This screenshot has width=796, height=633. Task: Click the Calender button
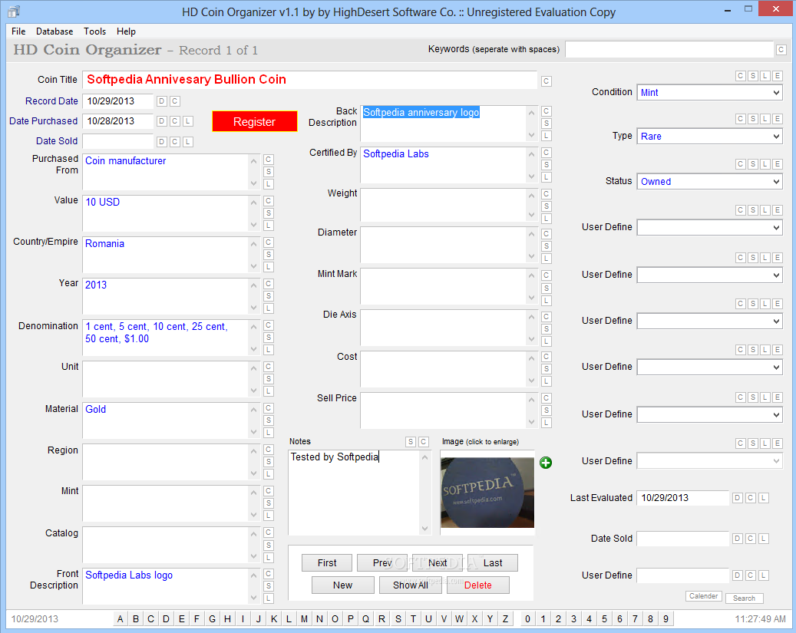click(704, 596)
